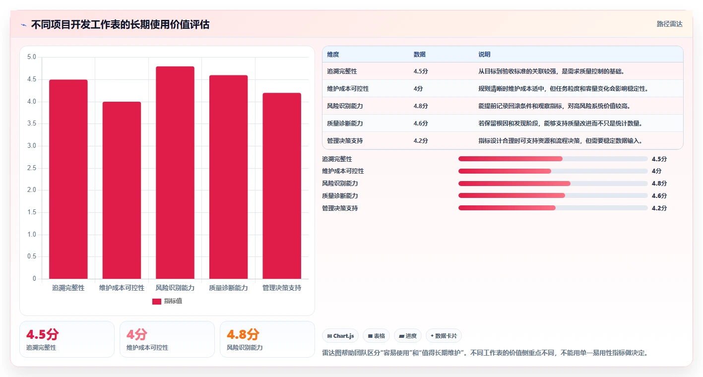Click the 管理决策支持 x-axis label
This screenshot has height=377, width=703.
coord(282,288)
